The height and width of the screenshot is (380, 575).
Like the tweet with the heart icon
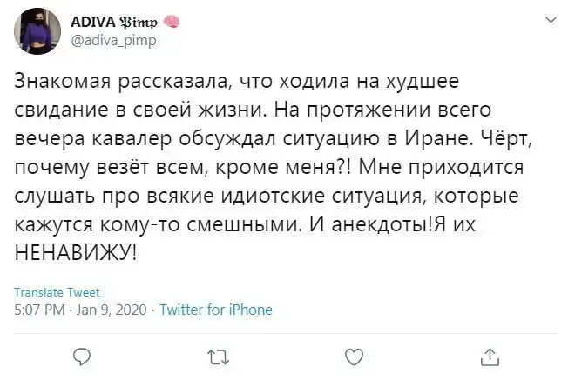click(x=354, y=357)
